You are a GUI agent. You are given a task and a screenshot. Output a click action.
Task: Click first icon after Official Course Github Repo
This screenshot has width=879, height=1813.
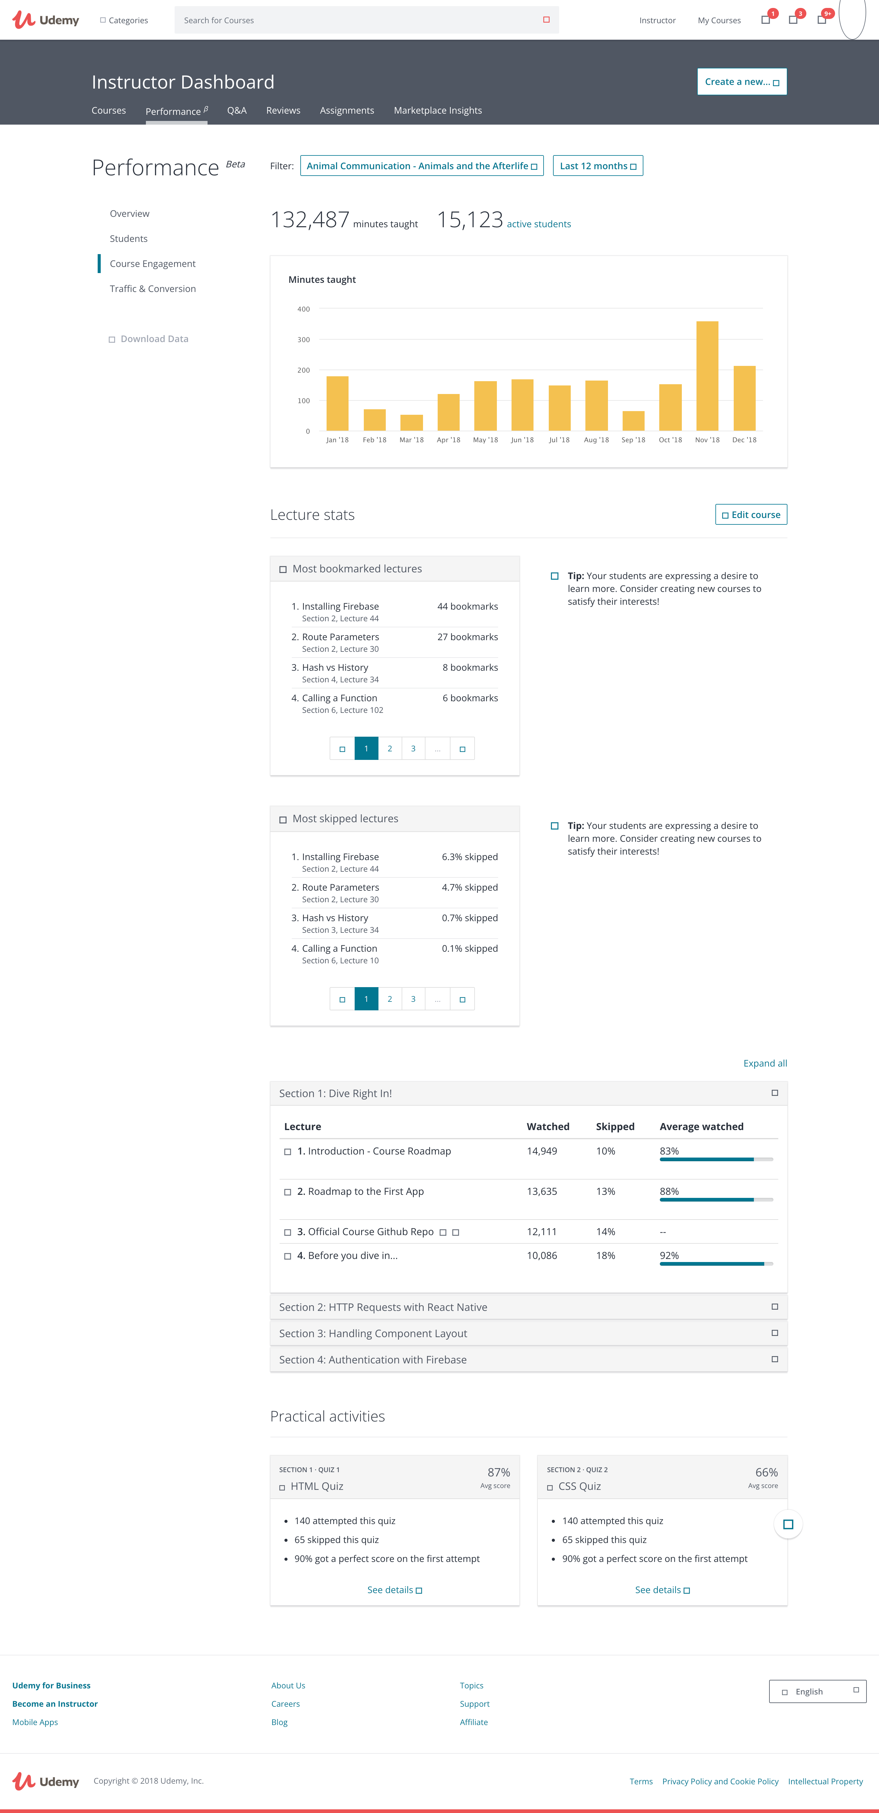click(443, 1232)
